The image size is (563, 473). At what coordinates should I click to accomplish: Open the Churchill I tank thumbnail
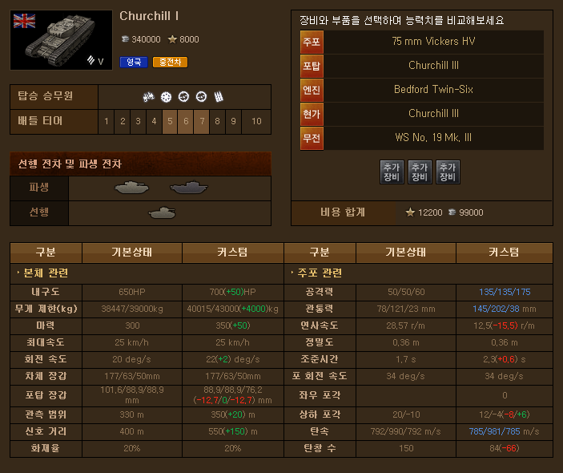(x=61, y=40)
